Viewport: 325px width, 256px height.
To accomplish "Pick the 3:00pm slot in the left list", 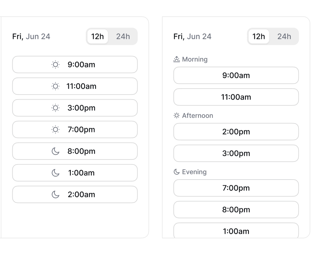I will tap(75, 108).
